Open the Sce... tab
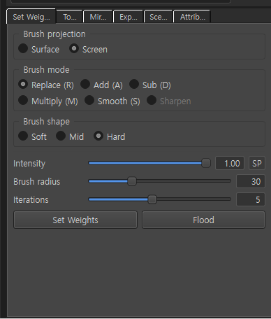This screenshot has height=319, width=271. click(x=159, y=17)
